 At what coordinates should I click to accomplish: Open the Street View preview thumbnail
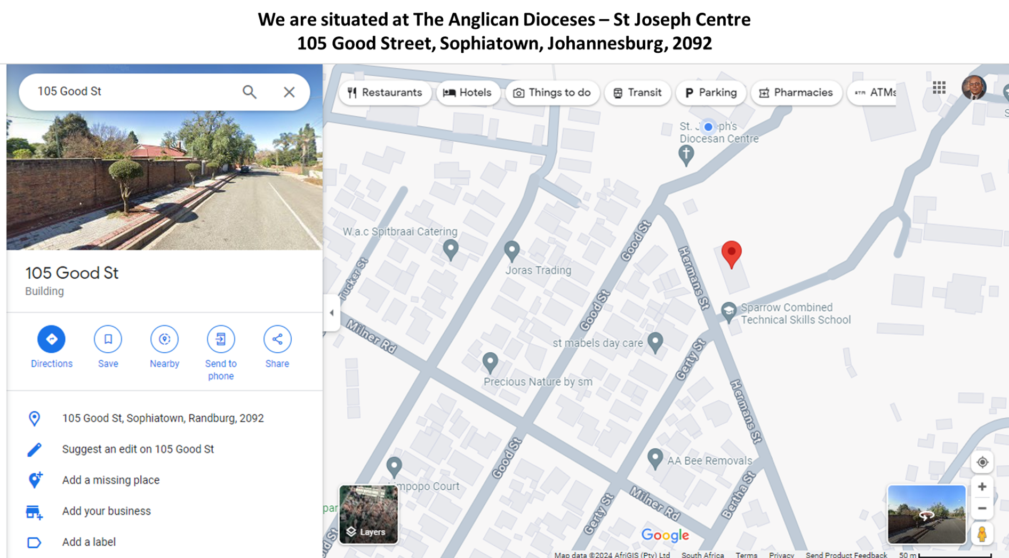pyautogui.click(x=926, y=514)
